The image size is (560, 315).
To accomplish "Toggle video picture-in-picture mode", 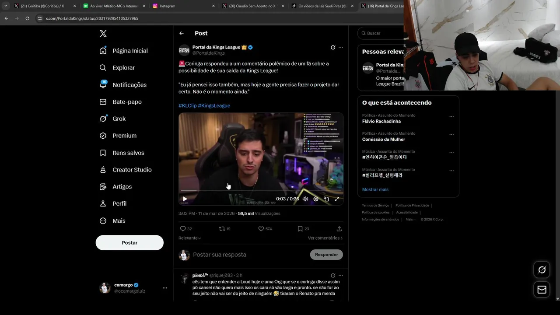I will pyautogui.click(x=326, y=199).
